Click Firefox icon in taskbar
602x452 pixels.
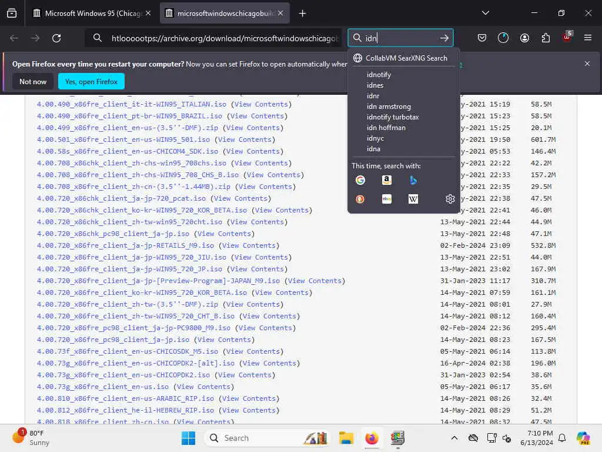coord(372,438)
